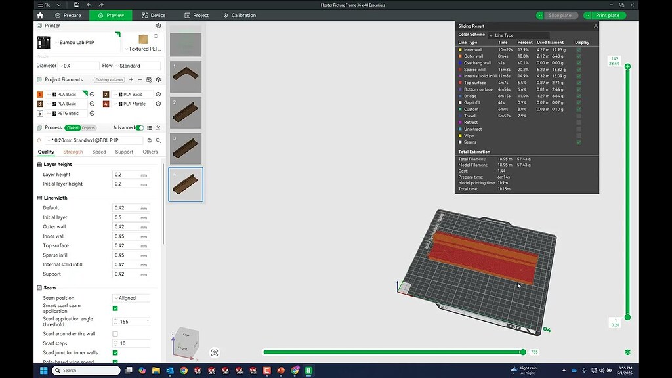
Task: Search process settings with magnifier icon
Action: click(158, 140)
